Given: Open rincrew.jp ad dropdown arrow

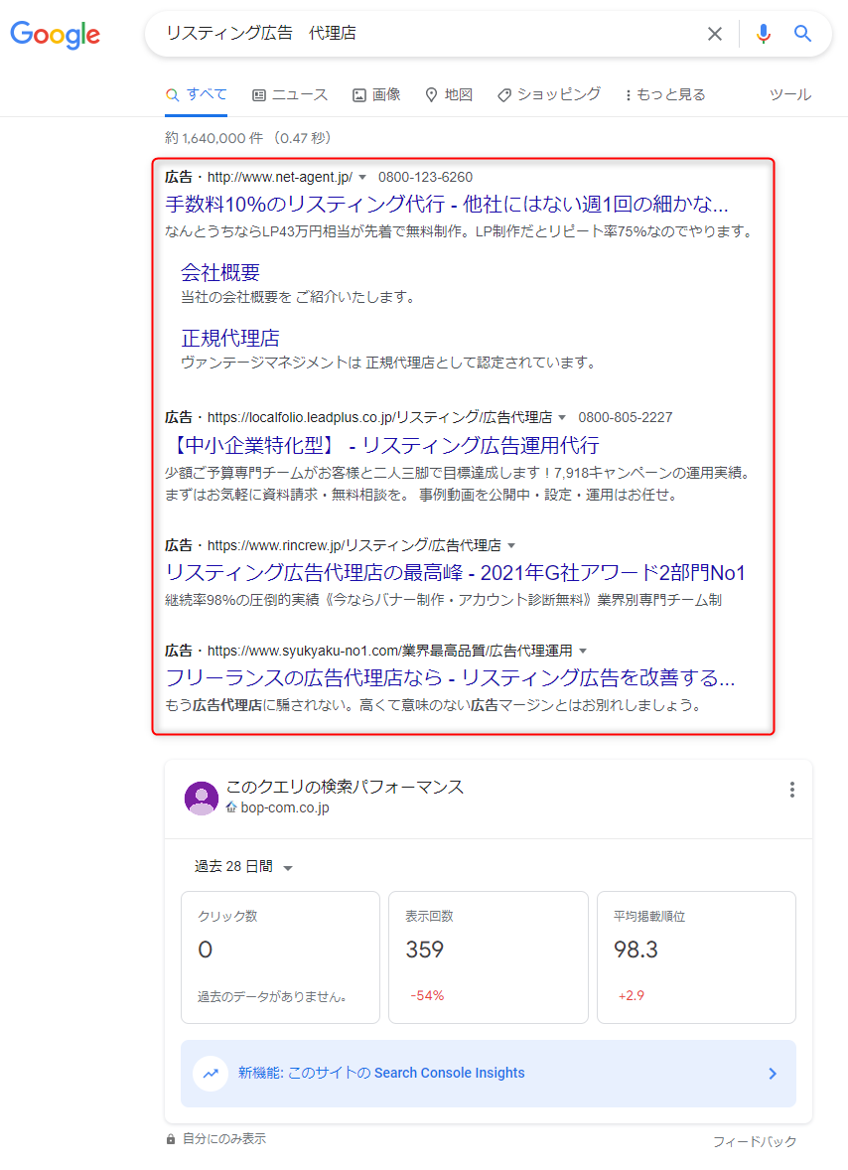Looking at the screenshot, I should click(x=511, y=546).
